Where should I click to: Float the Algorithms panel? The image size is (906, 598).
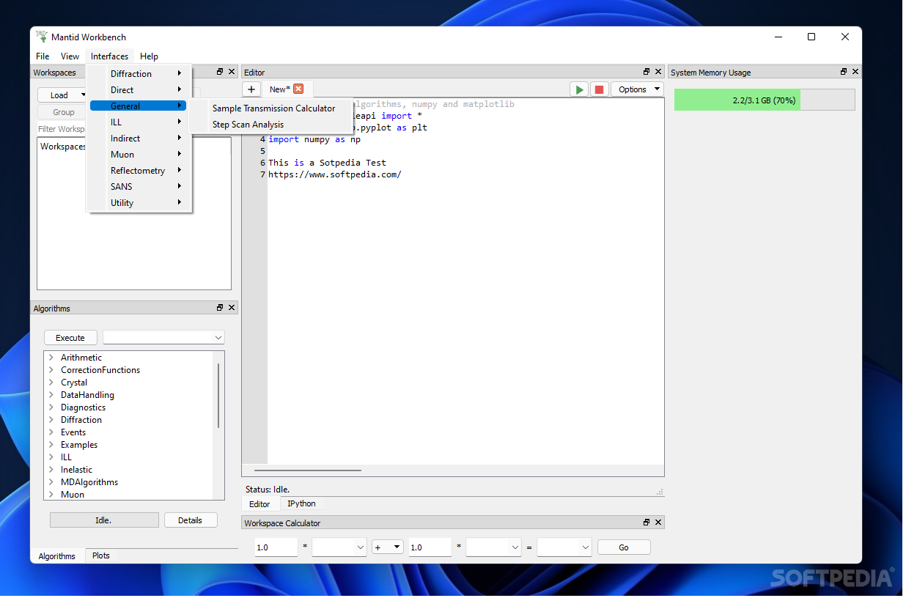pyautogui.click(x=220, y=308)
